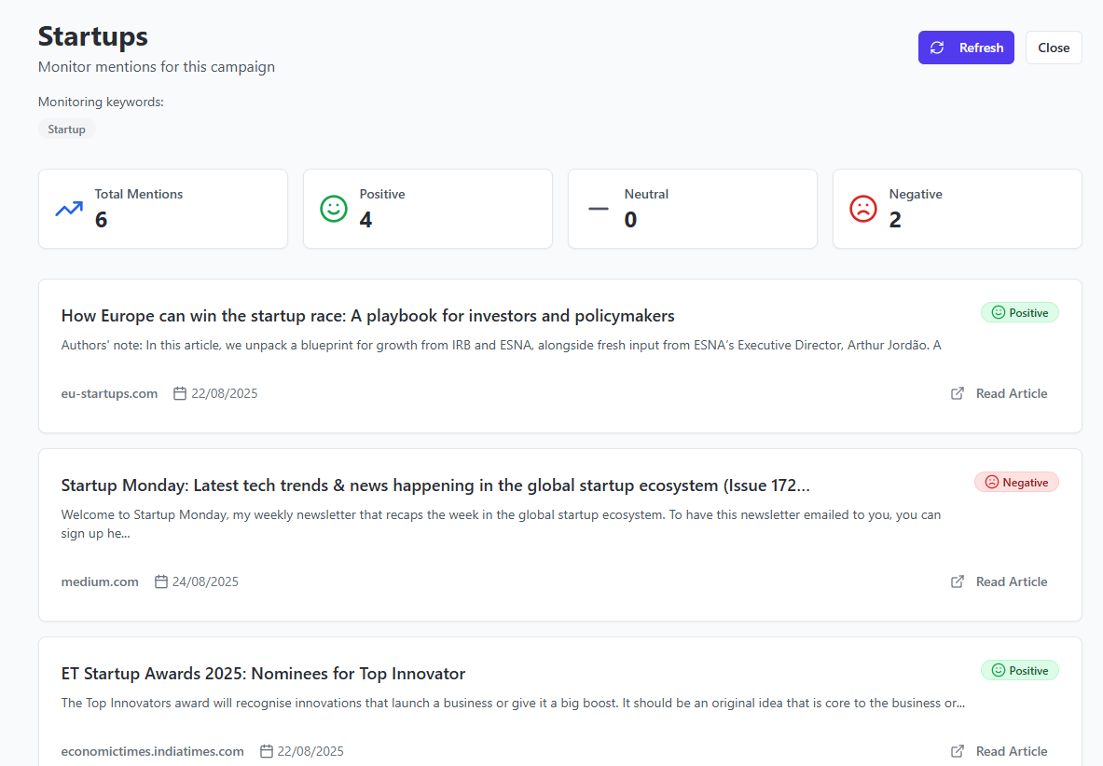
Task: Click external link icon for economictimes article
Action: pyautogui.click(x=958, y=751)
